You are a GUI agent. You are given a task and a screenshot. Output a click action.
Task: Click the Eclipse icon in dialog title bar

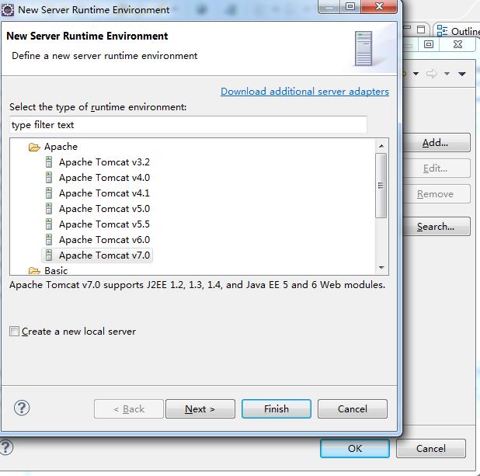pos(8,10)
